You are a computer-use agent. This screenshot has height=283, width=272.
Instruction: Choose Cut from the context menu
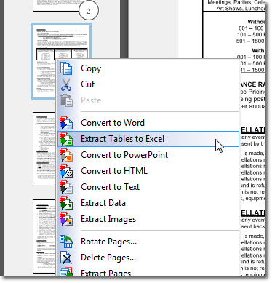point(148,84)
